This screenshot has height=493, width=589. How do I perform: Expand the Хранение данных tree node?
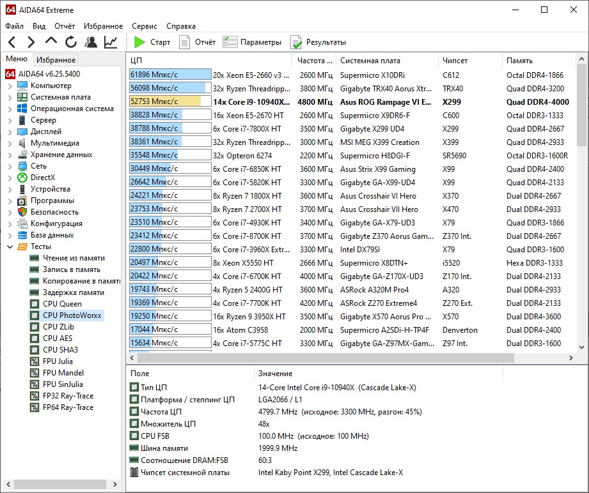tap(10, 155)
